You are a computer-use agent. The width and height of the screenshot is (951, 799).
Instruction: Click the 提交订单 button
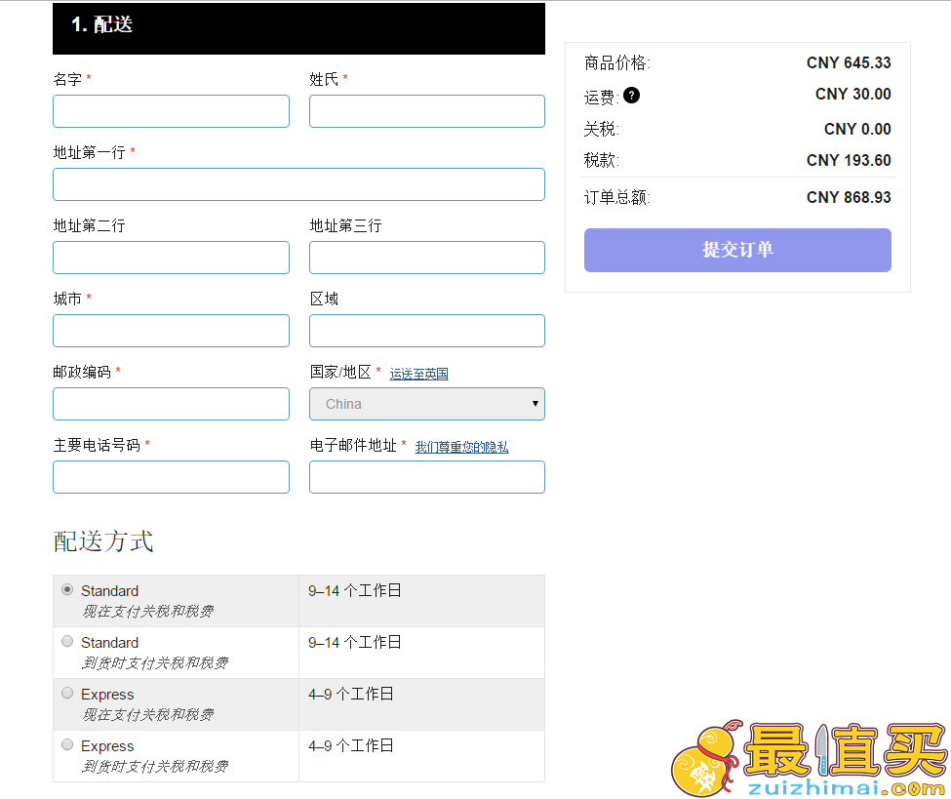737,250
